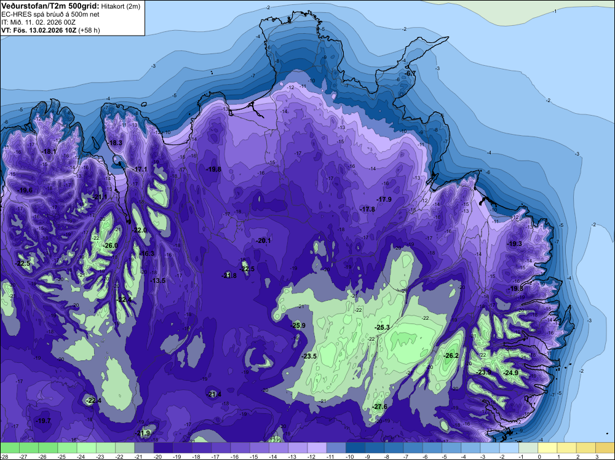
Task: Click the -21.4 temperature label
Action: pos(214,394)
